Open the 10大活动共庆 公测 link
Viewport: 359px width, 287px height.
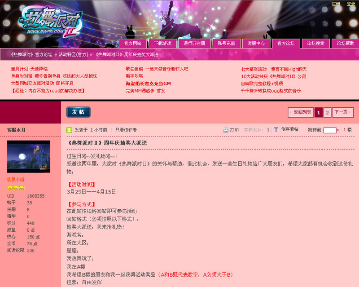[x=273, y=76]
